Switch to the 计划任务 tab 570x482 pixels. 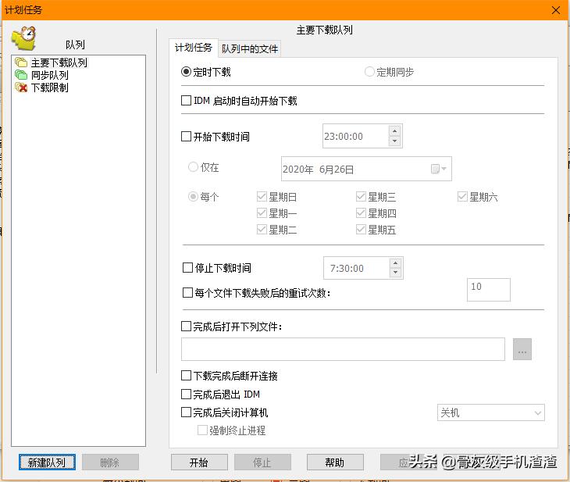[194, 48]
